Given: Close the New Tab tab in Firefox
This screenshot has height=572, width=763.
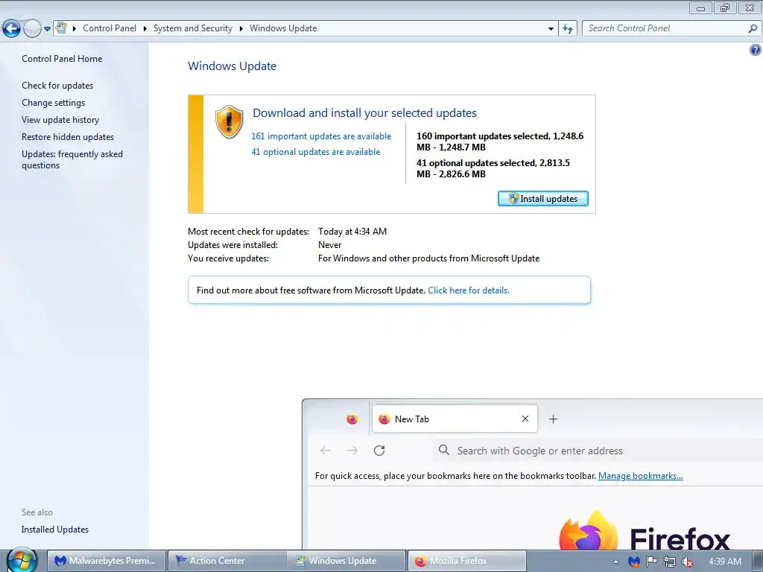Looking at the screenshot, I should point(525,419).
